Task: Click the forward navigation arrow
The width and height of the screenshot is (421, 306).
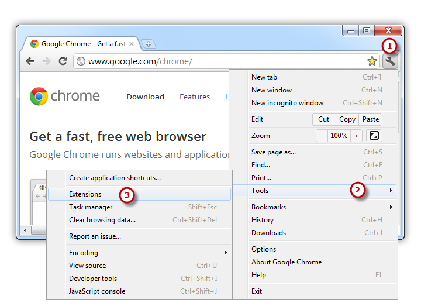Action: tap(46, 61)
